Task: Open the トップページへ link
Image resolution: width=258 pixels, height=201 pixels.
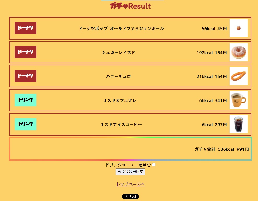Action: pyautogui.click(x=130, y=184)
